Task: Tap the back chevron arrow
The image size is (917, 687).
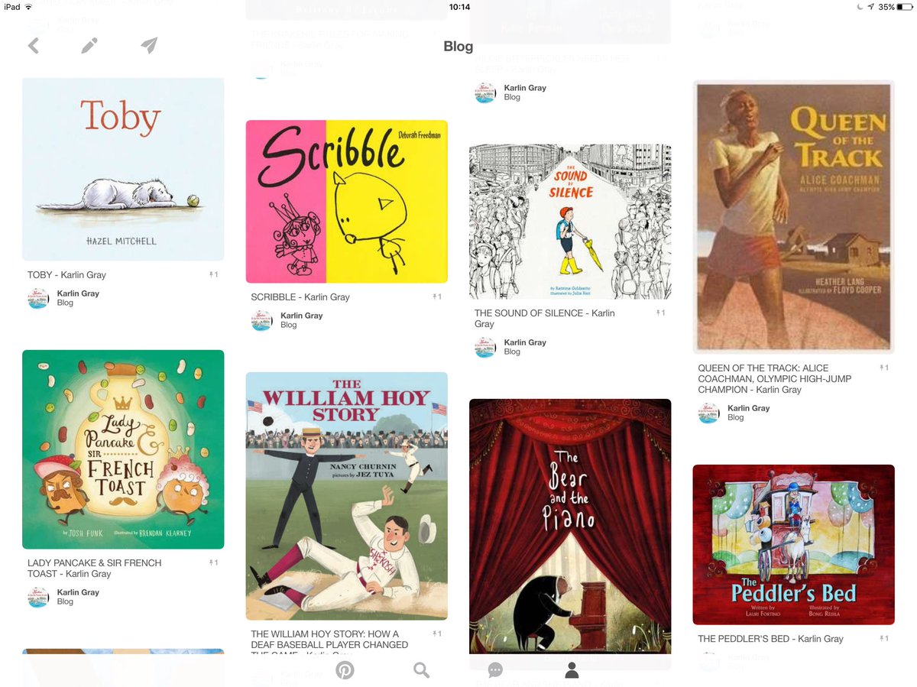Action: point(34,46)
